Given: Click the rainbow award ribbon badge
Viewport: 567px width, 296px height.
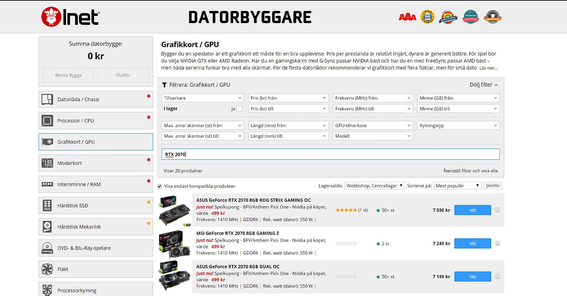Looking at the screenshot, I should click(x=448, y=17).
